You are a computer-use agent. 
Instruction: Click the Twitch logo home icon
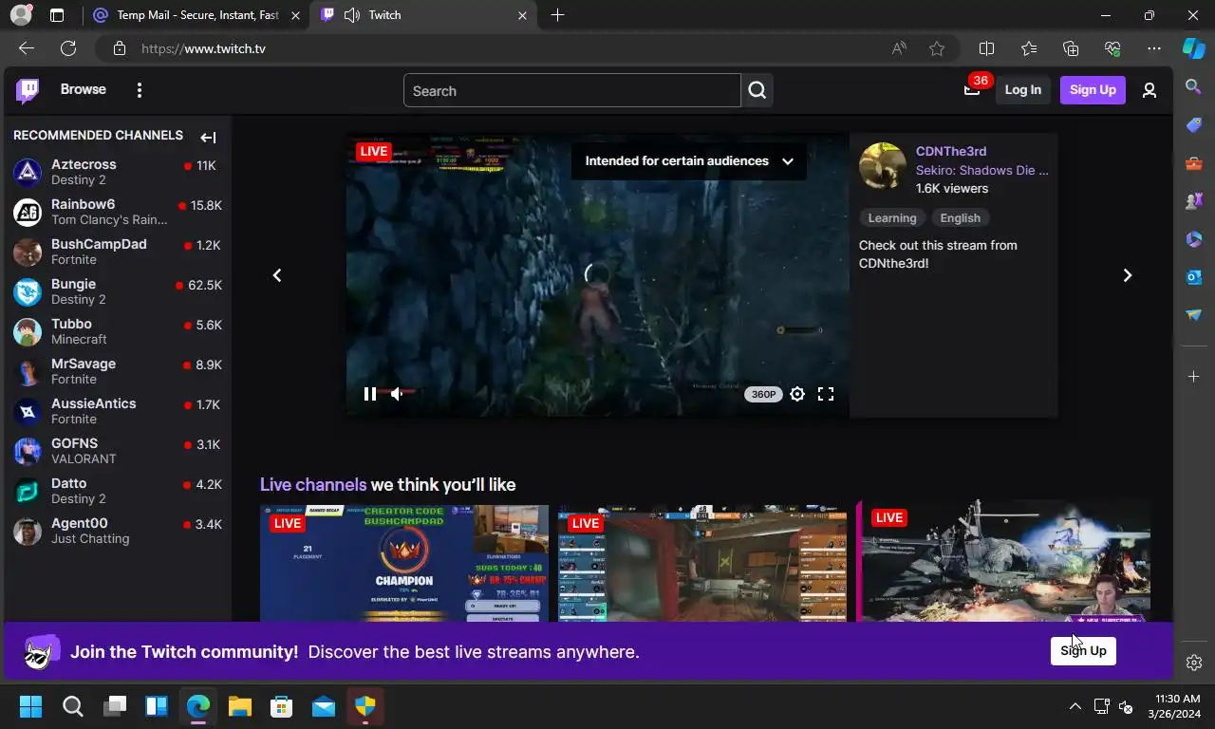(x=28, y=90)
